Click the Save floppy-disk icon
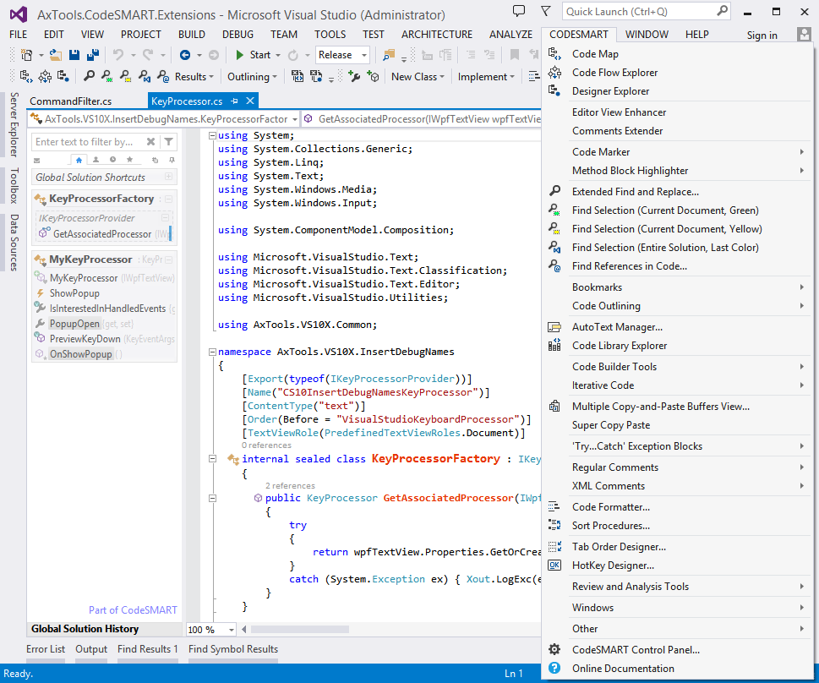This screenshot has height=683, width=819. point(74,54)
